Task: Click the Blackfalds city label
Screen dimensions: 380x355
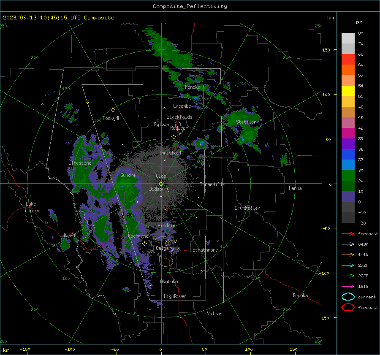Action: point(179,117)
